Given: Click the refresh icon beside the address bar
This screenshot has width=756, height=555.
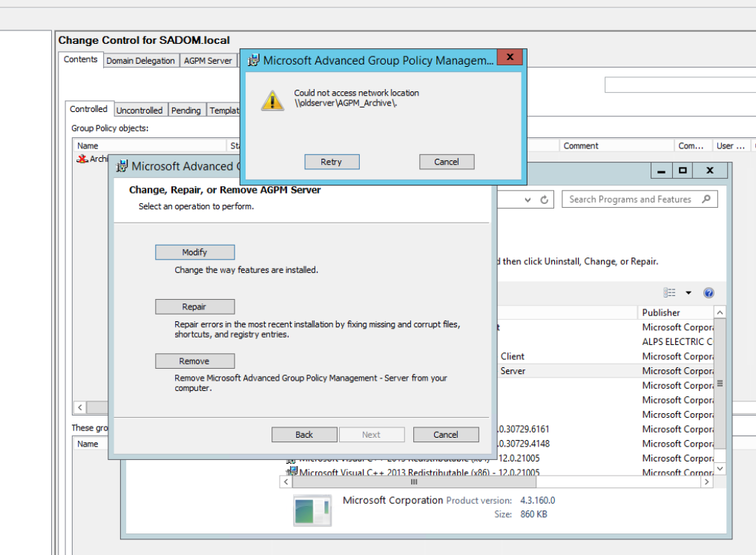Looking at the screenshot, I should (x=544, y=199).
